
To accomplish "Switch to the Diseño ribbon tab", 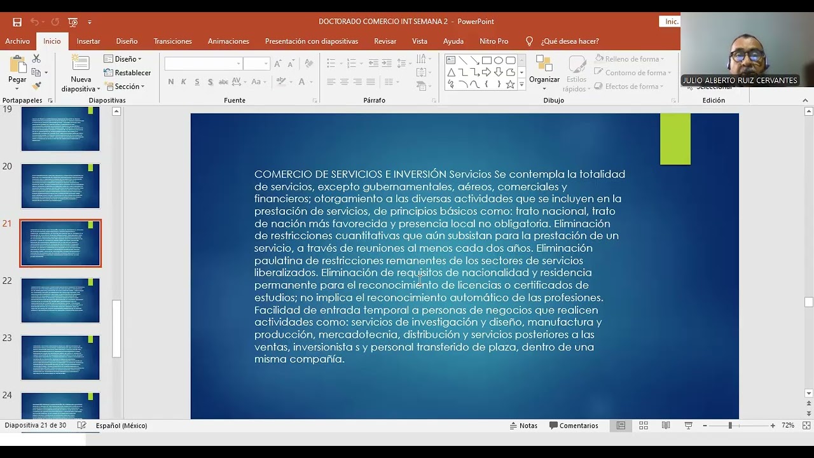I will (127, 41).
